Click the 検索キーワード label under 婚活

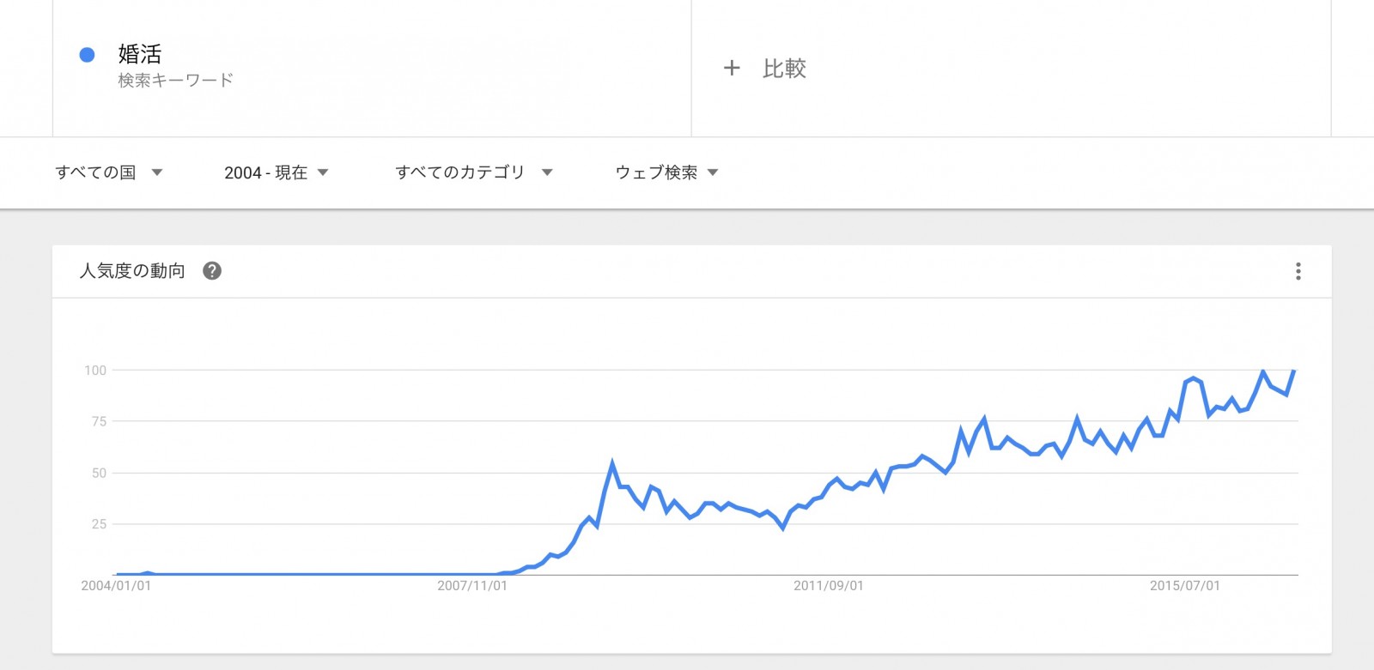pos(176,81)
